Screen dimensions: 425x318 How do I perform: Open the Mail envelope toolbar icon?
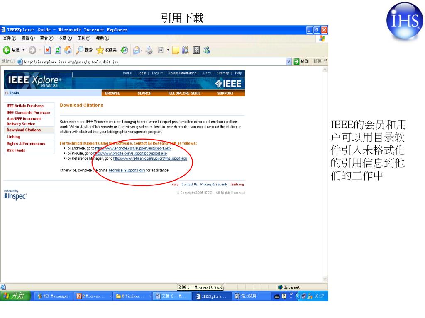(x=137, y=50)
